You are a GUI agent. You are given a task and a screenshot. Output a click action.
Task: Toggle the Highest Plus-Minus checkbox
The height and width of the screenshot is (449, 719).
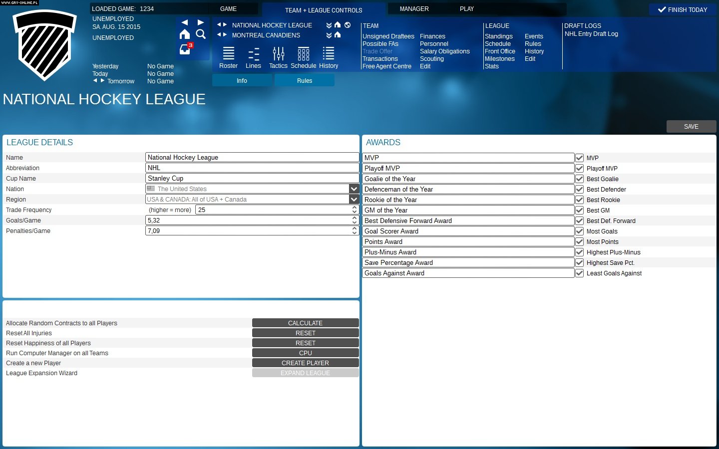pos(579,252)
